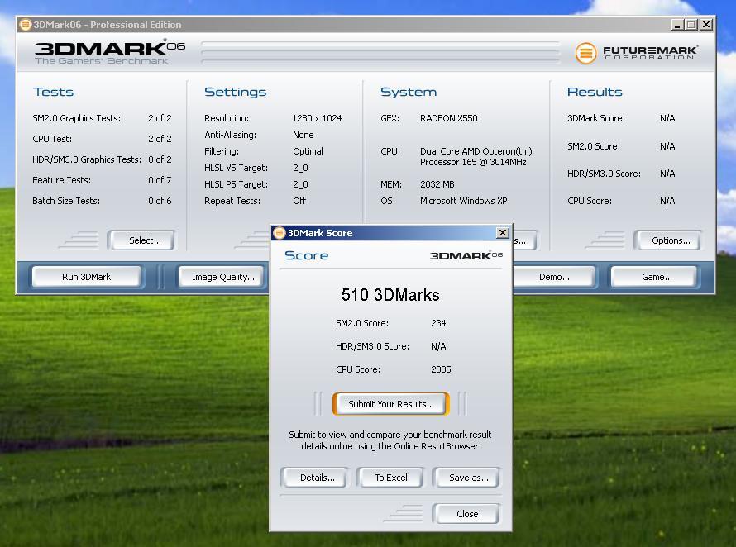Click the '3DMark Score:' label in Results
The height and width of the screenshot is (547, 736).
[x=596, y=118]
